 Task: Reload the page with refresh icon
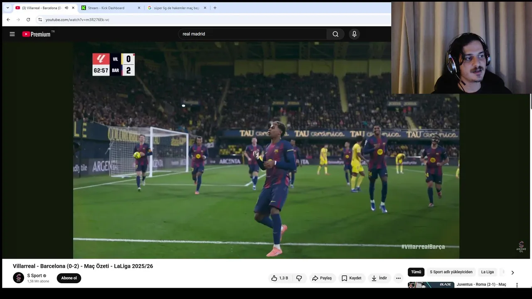click(28, 20)
